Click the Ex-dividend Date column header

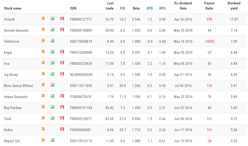point(183,6)
